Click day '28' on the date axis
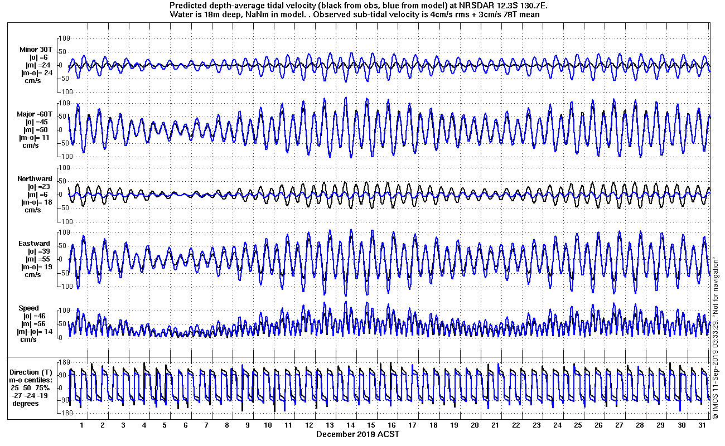725x446 pixels. pyautogui.click(x=640, y=425)
